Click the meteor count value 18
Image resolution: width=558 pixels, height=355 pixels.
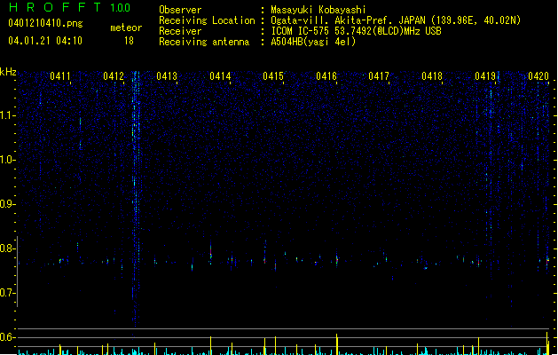coord(129,41)
